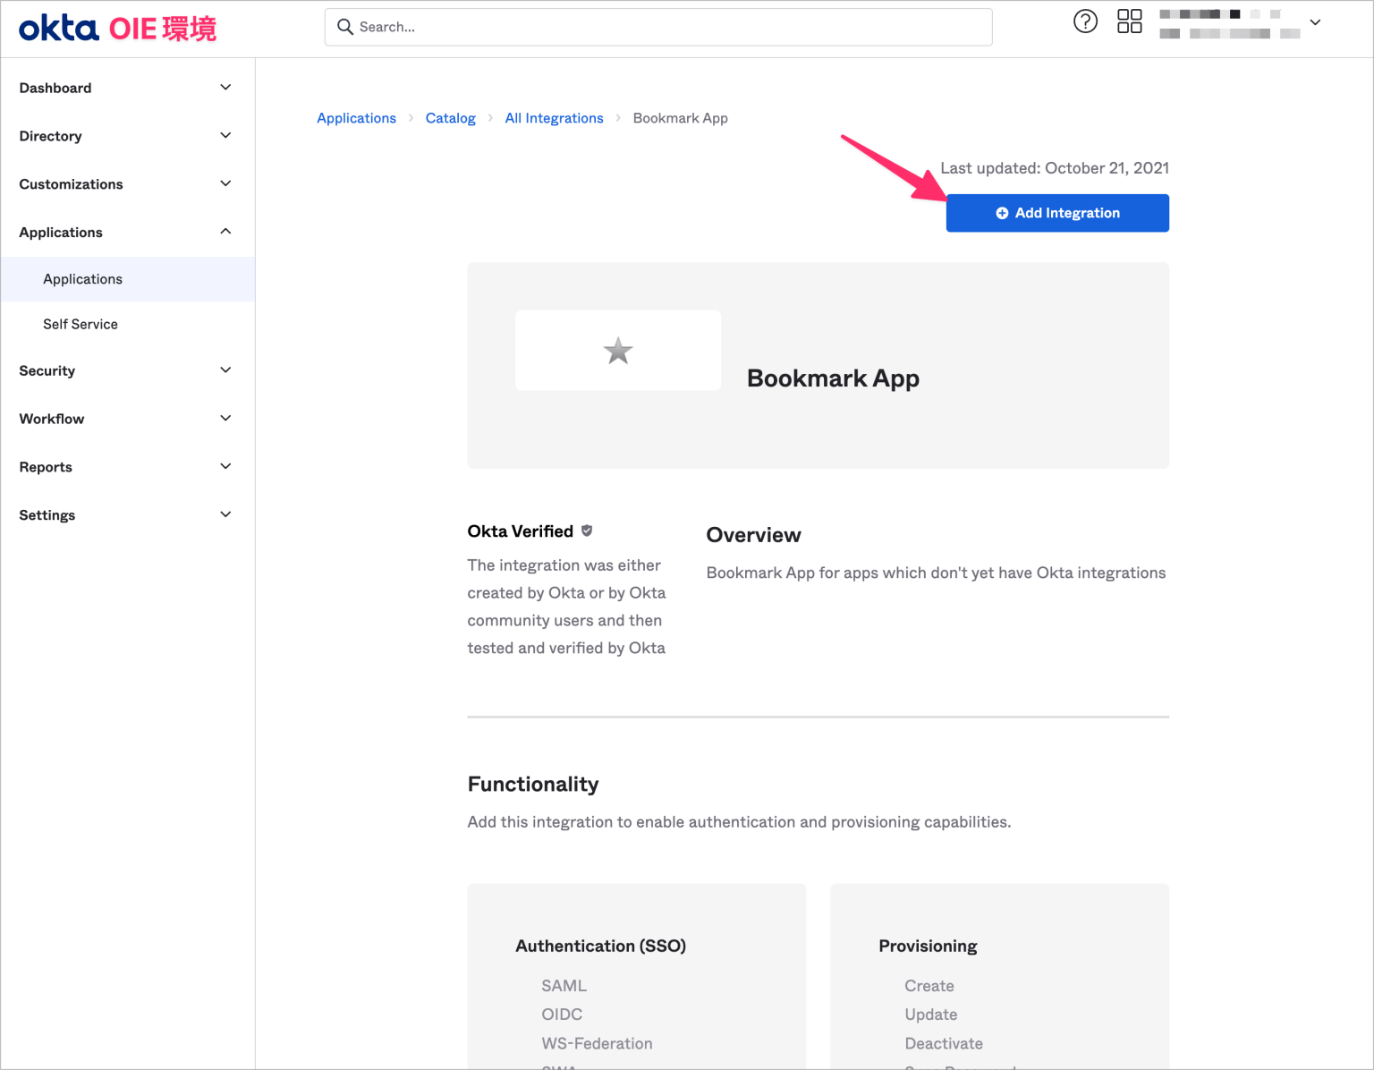The image size is (1374, 1070).
Task: Select Self Service in the sidebar
Action: click(80, 324)
